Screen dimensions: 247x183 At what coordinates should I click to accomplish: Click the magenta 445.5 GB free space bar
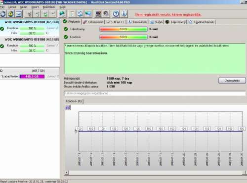(x=32, y=77)
